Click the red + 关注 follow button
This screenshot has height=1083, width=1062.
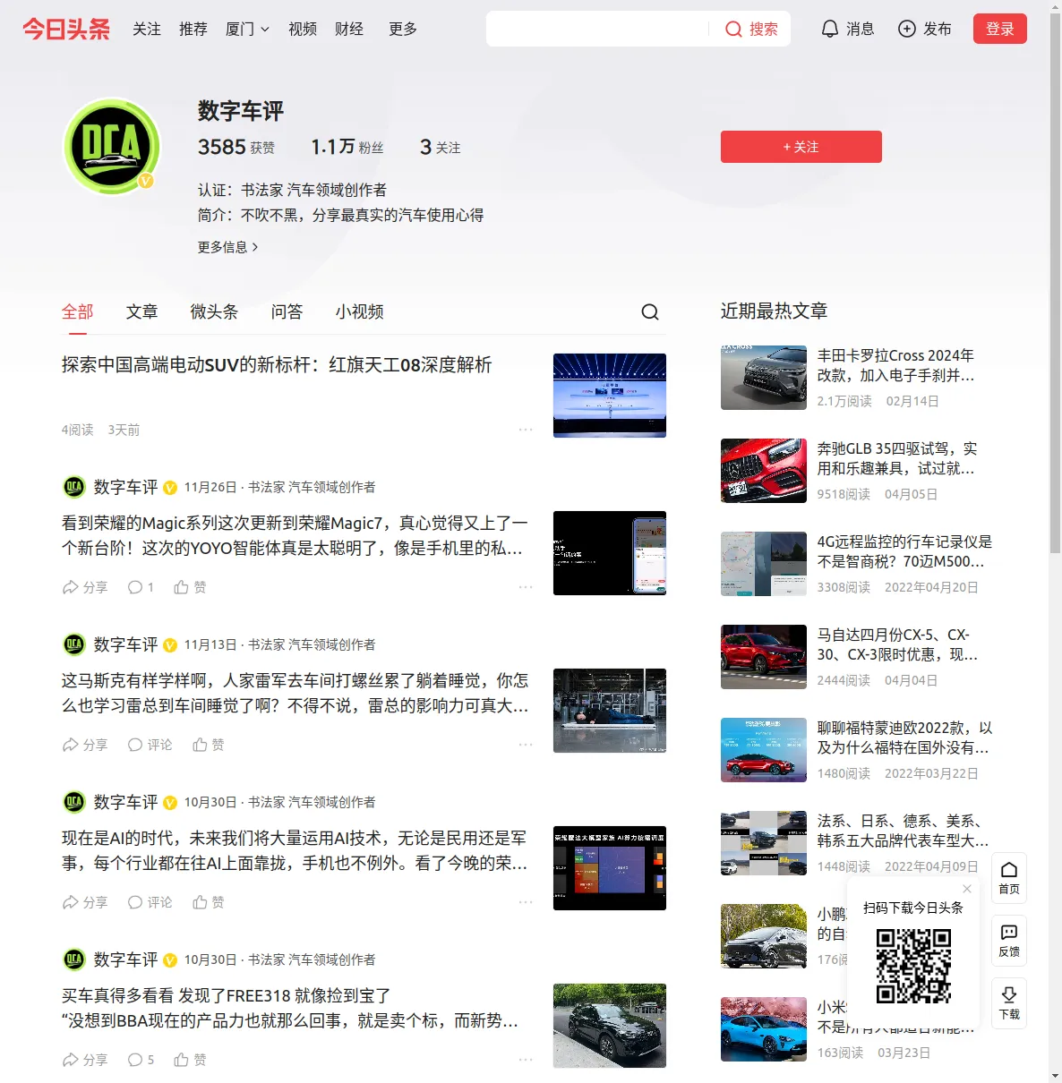pyautogui.click(x=801, y=147)
